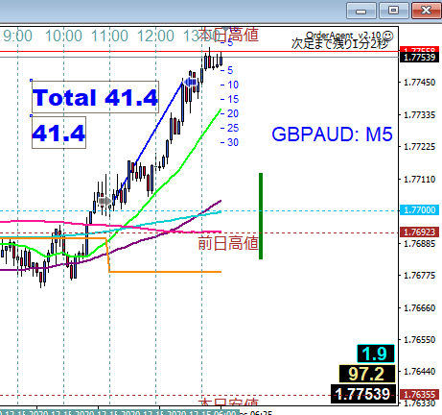Viewport: 442px width, 415px height.
Task: Click the 1.76440 price axis label
Action: pos(420,372)
